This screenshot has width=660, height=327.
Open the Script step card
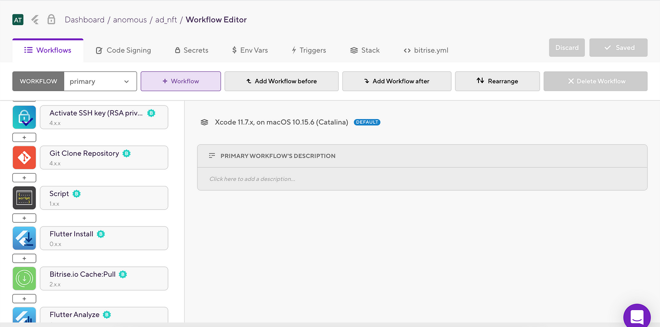pos(104,198)
